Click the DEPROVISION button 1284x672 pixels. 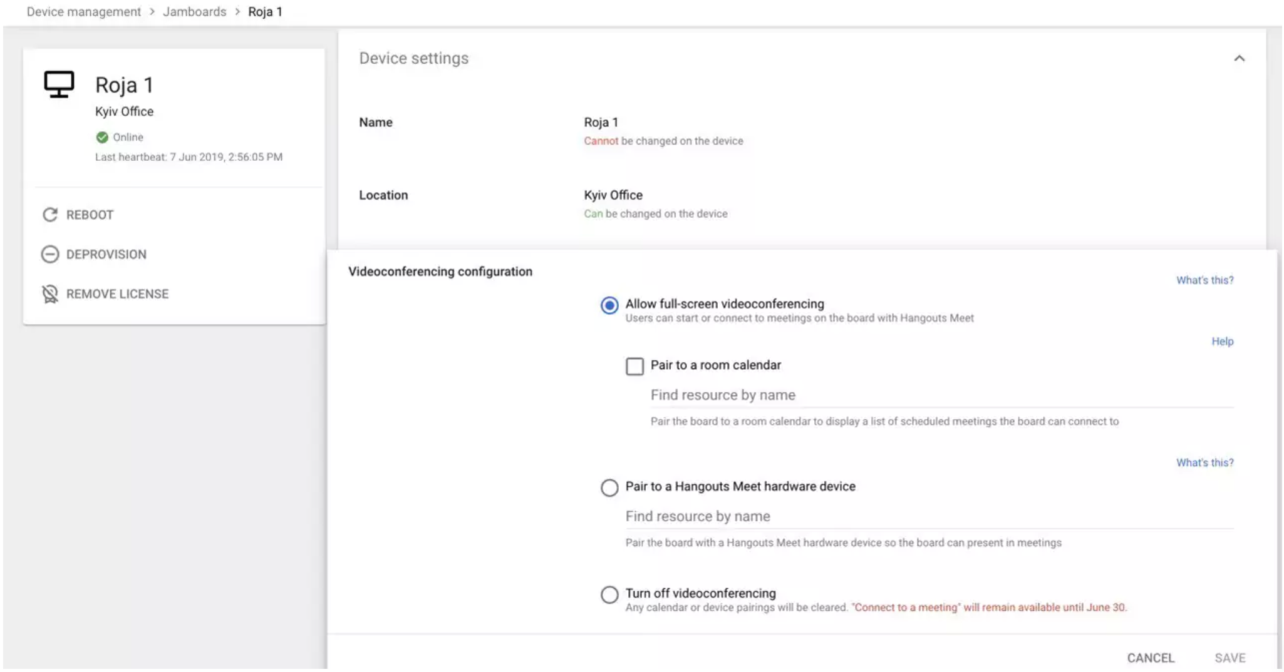point(94,254)
